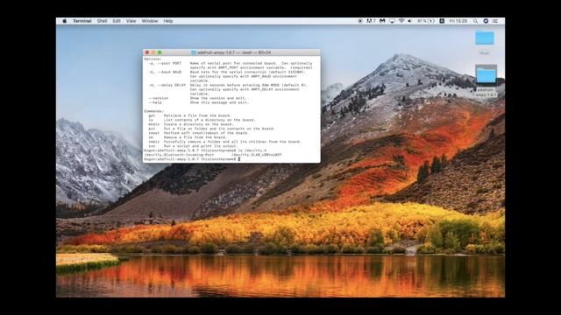The width and height of the screenshot is (561, 315).
Task: Open the View menu
Action: tap(131, 21)
